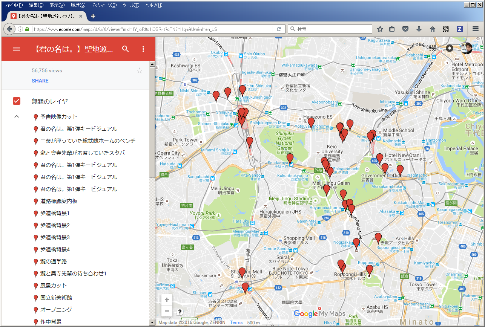Open the 履歴(S) menu
485x327 pixels.
pos(77,5)
